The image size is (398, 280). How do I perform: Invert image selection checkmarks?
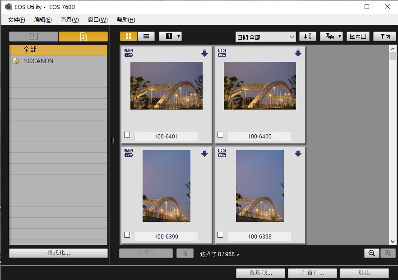[358, 37]
